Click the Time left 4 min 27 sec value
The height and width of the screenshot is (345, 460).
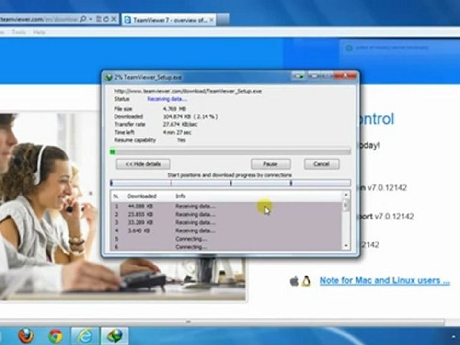(x=177, y=132)
